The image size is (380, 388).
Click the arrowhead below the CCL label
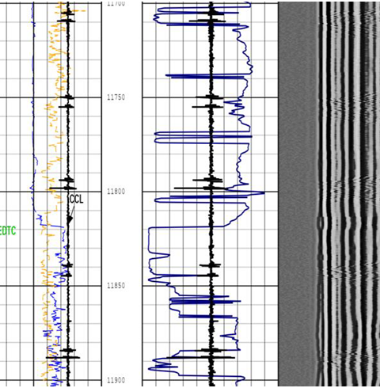(70, 219)
